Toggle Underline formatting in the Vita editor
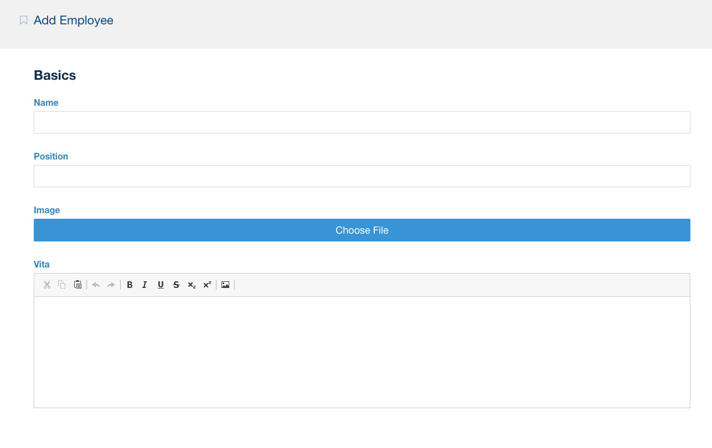Screen dimensions: 712x448 tap(161, 285)
